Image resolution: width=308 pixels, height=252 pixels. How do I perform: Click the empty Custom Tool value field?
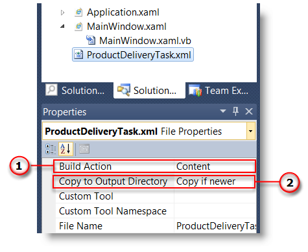(x=215, y=196)
